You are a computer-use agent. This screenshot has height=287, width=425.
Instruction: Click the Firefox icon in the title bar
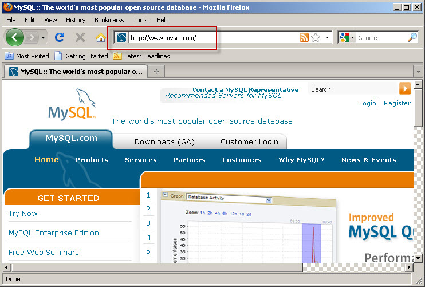8,7
